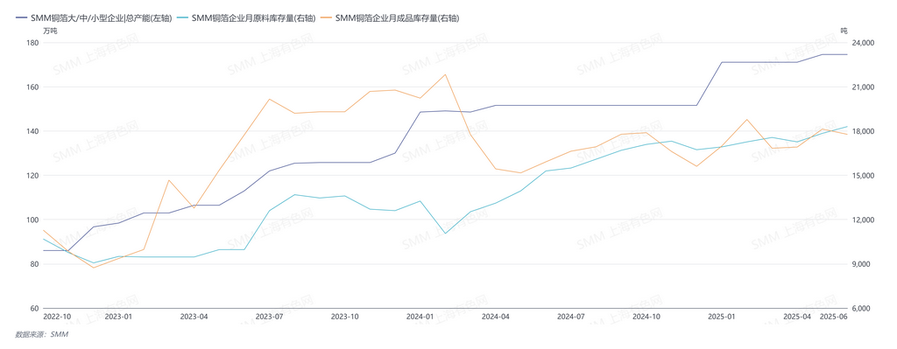Click the cyan legend line marker for 原料库存量
The height and width of the screenshot is (349, 897).
[x=184, y=18]
